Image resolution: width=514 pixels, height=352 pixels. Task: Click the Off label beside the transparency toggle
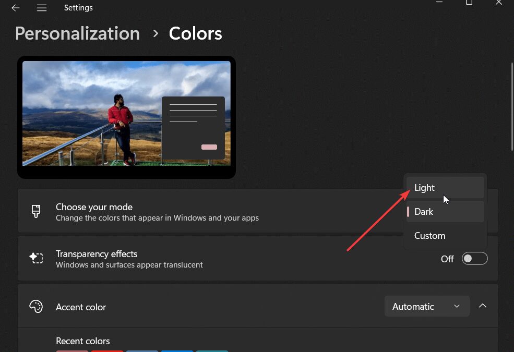point(447,259)
